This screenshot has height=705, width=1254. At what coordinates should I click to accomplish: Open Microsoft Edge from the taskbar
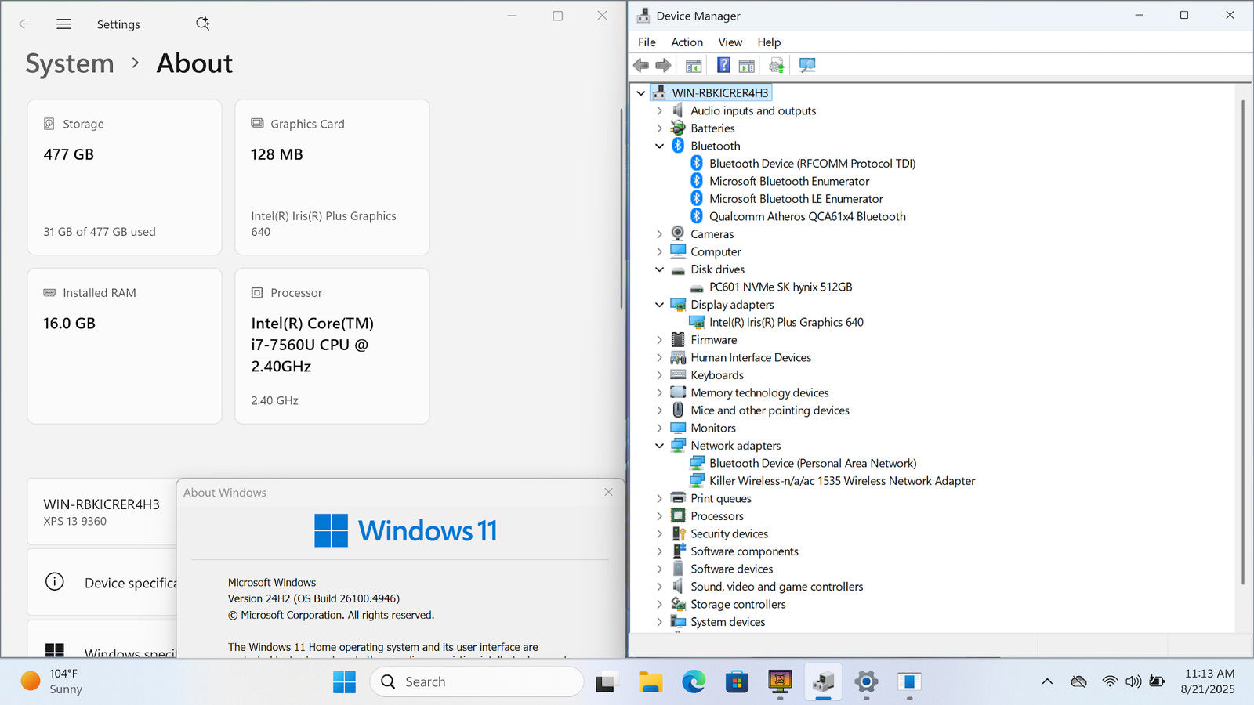[x=693, y=682]
